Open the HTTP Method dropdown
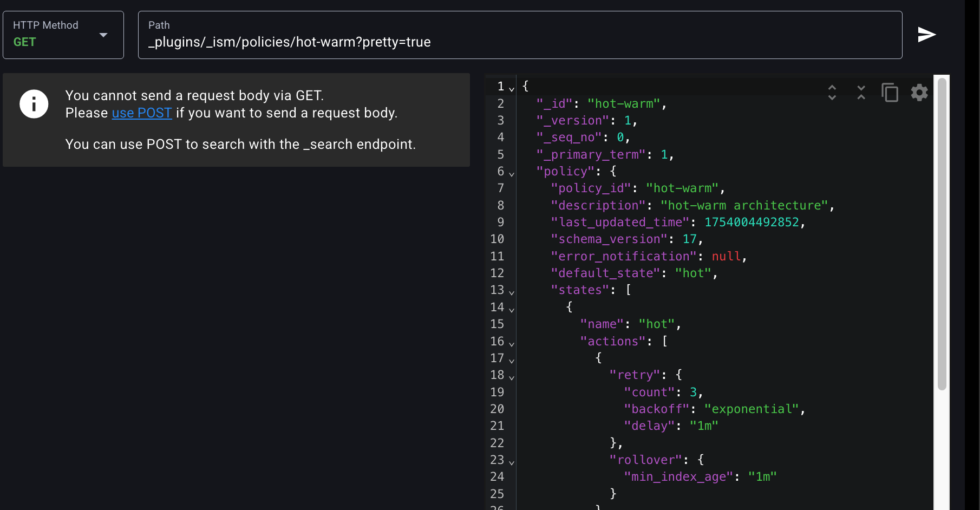Viewport: 980px width, 510px height. click(63, 35)
